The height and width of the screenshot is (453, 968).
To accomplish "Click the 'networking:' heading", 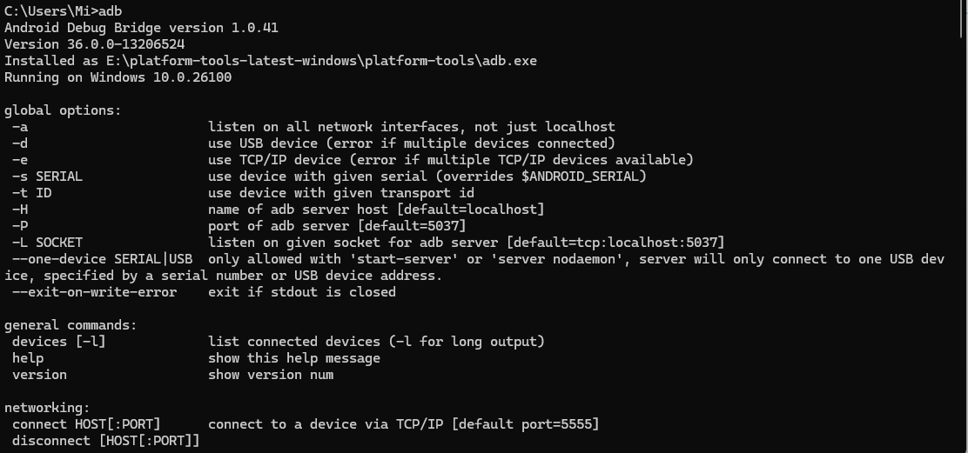I will (x=47, y=408).
